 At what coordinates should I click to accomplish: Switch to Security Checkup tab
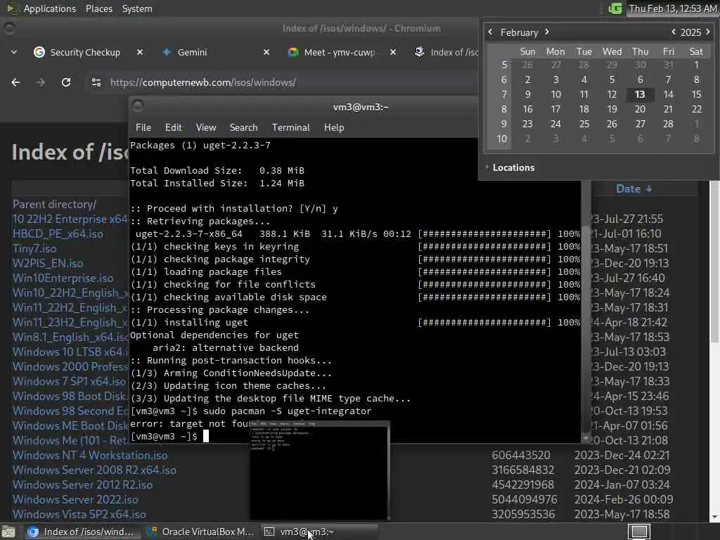click(x=77, y=52)
